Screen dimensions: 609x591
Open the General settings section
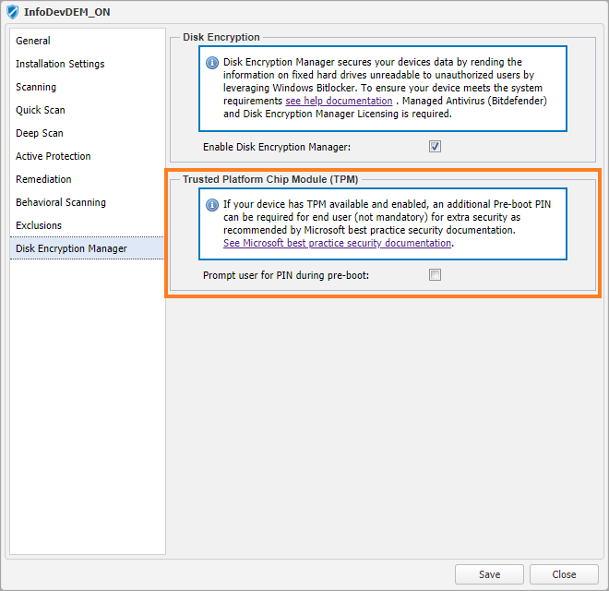pyautogui.click(x=87, y=41)
